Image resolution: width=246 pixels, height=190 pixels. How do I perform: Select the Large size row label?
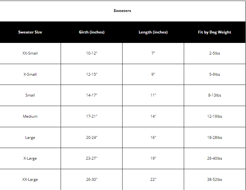point(30,138)
